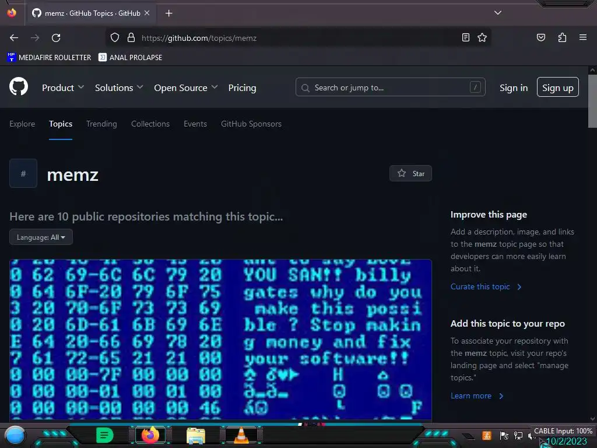Image resolution: width=597 pixels, height=448 pixels.
Task: Select the Topics tab
Action: tap(61, 124)
